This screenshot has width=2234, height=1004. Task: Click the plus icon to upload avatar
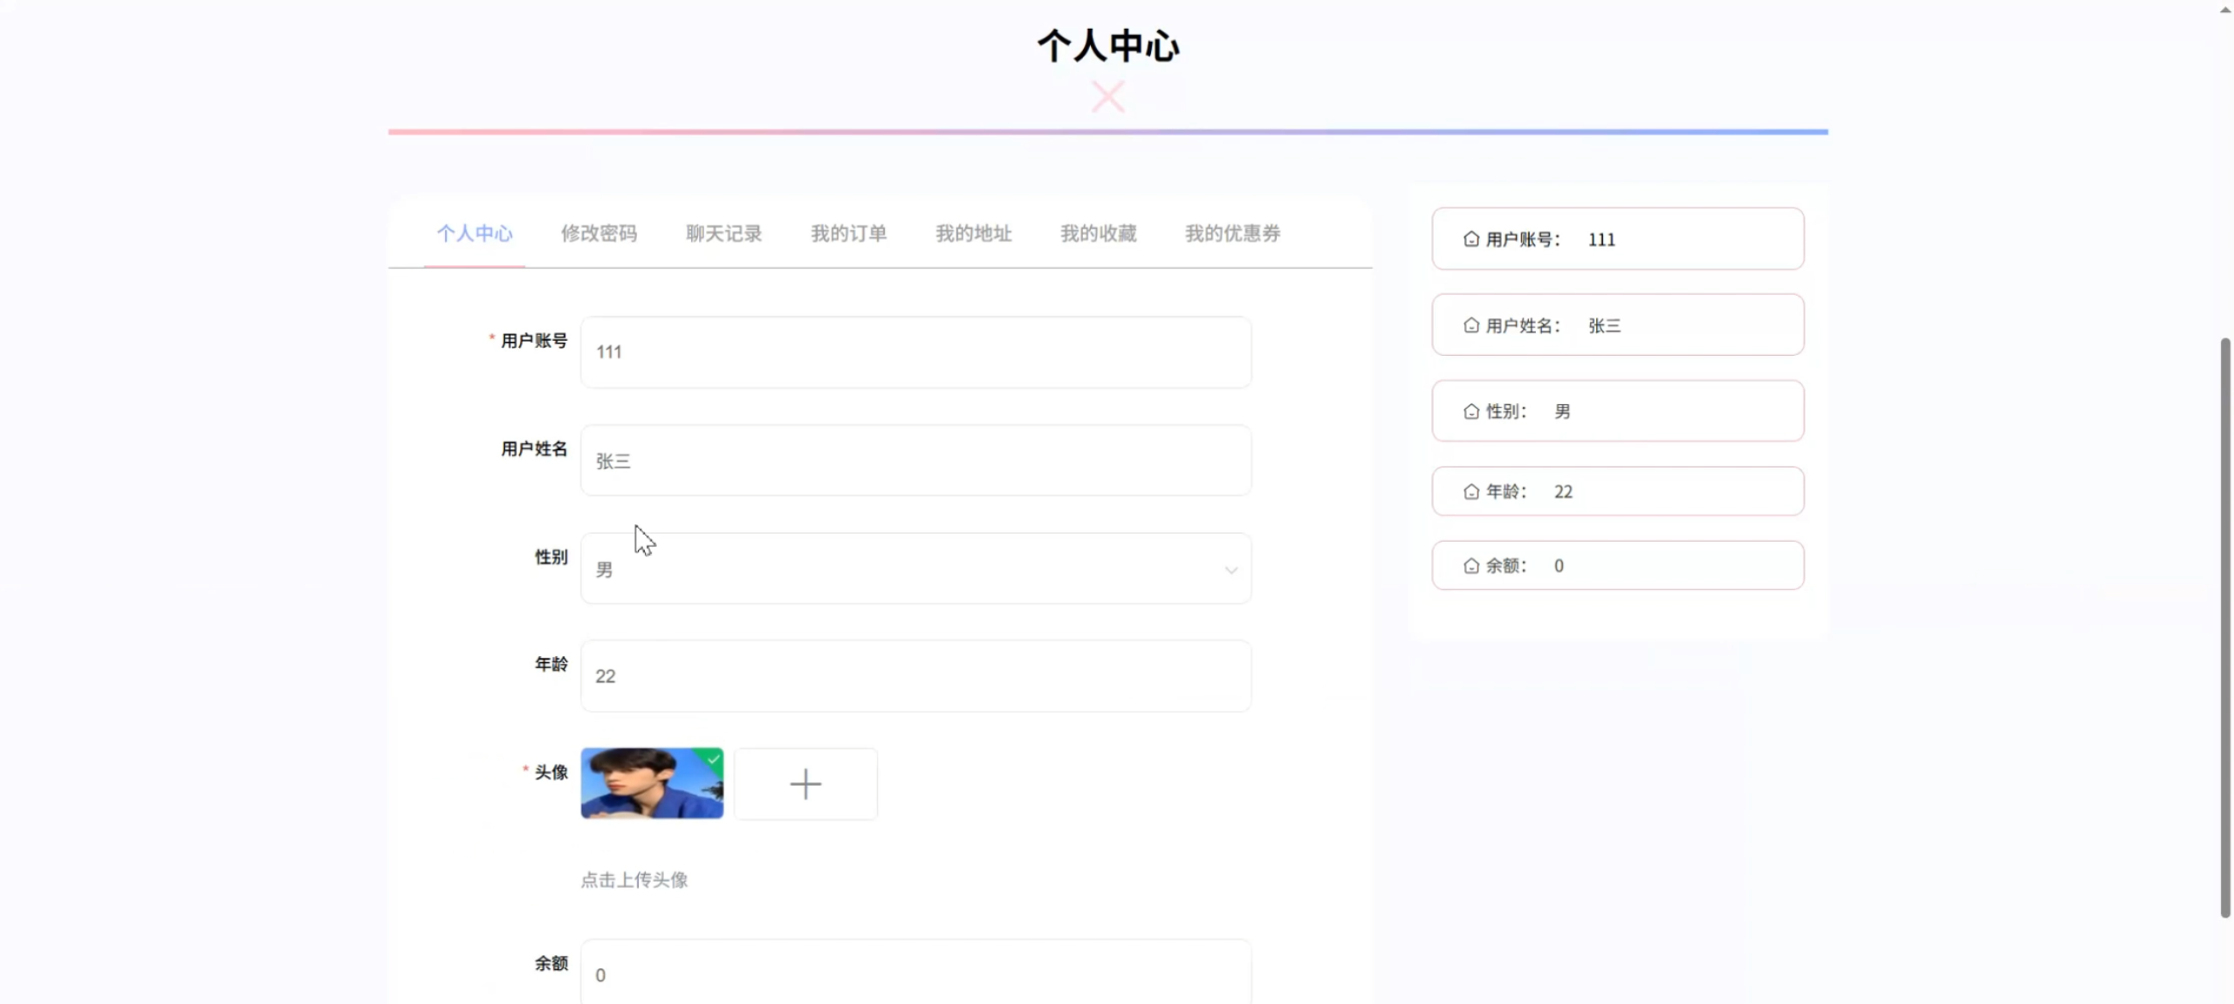click(x=805, y=784)
